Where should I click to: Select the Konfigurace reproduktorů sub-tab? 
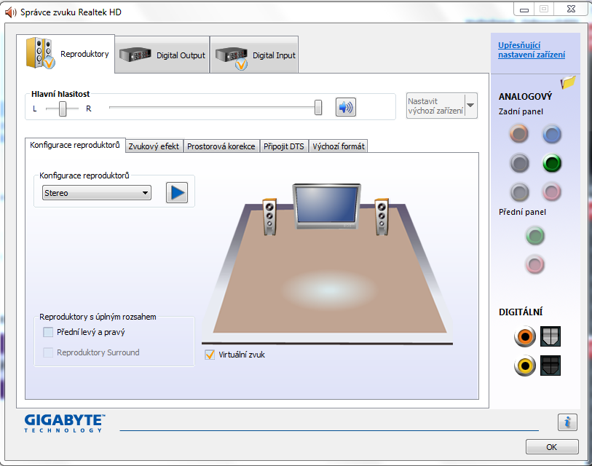75,145
